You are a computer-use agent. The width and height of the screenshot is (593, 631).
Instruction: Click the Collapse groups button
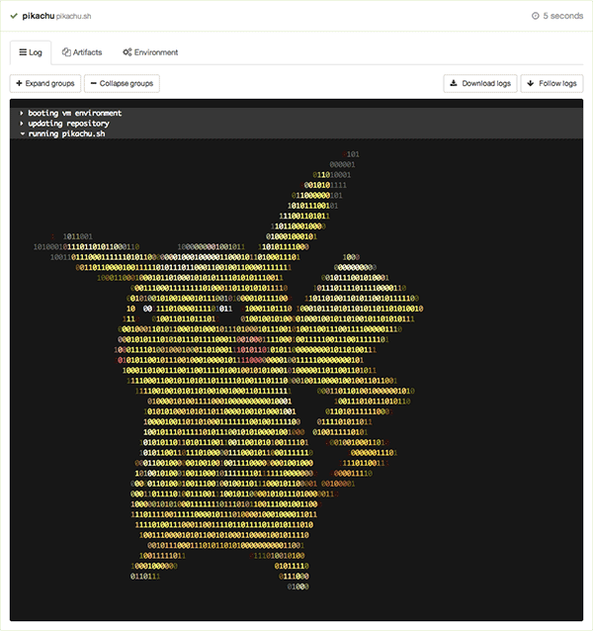click(122, 83)
